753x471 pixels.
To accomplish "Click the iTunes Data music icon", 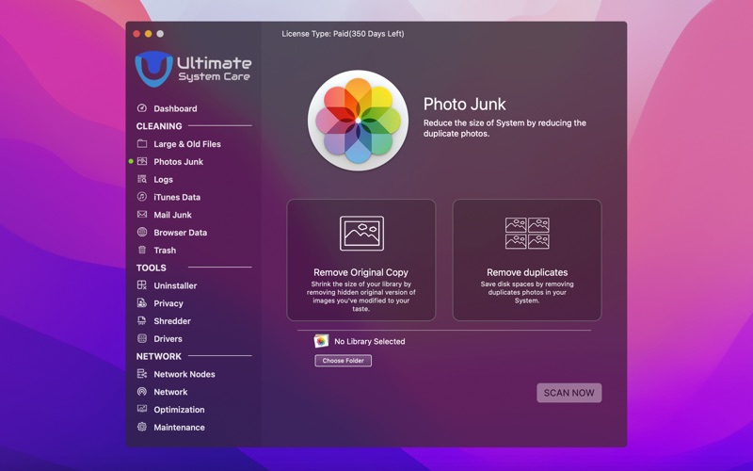I will tap(142, 197).
